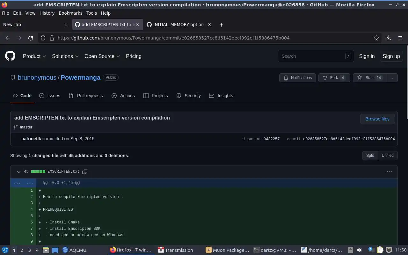The height and width of the screenshot is (255, 408).
Task: Click the show desktop taskbar icon
Action: (55, 250)
